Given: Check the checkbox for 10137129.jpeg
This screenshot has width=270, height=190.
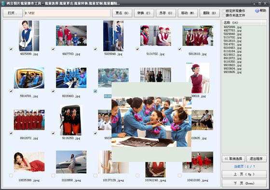Looking at the screenshot, I should (95, 176).
